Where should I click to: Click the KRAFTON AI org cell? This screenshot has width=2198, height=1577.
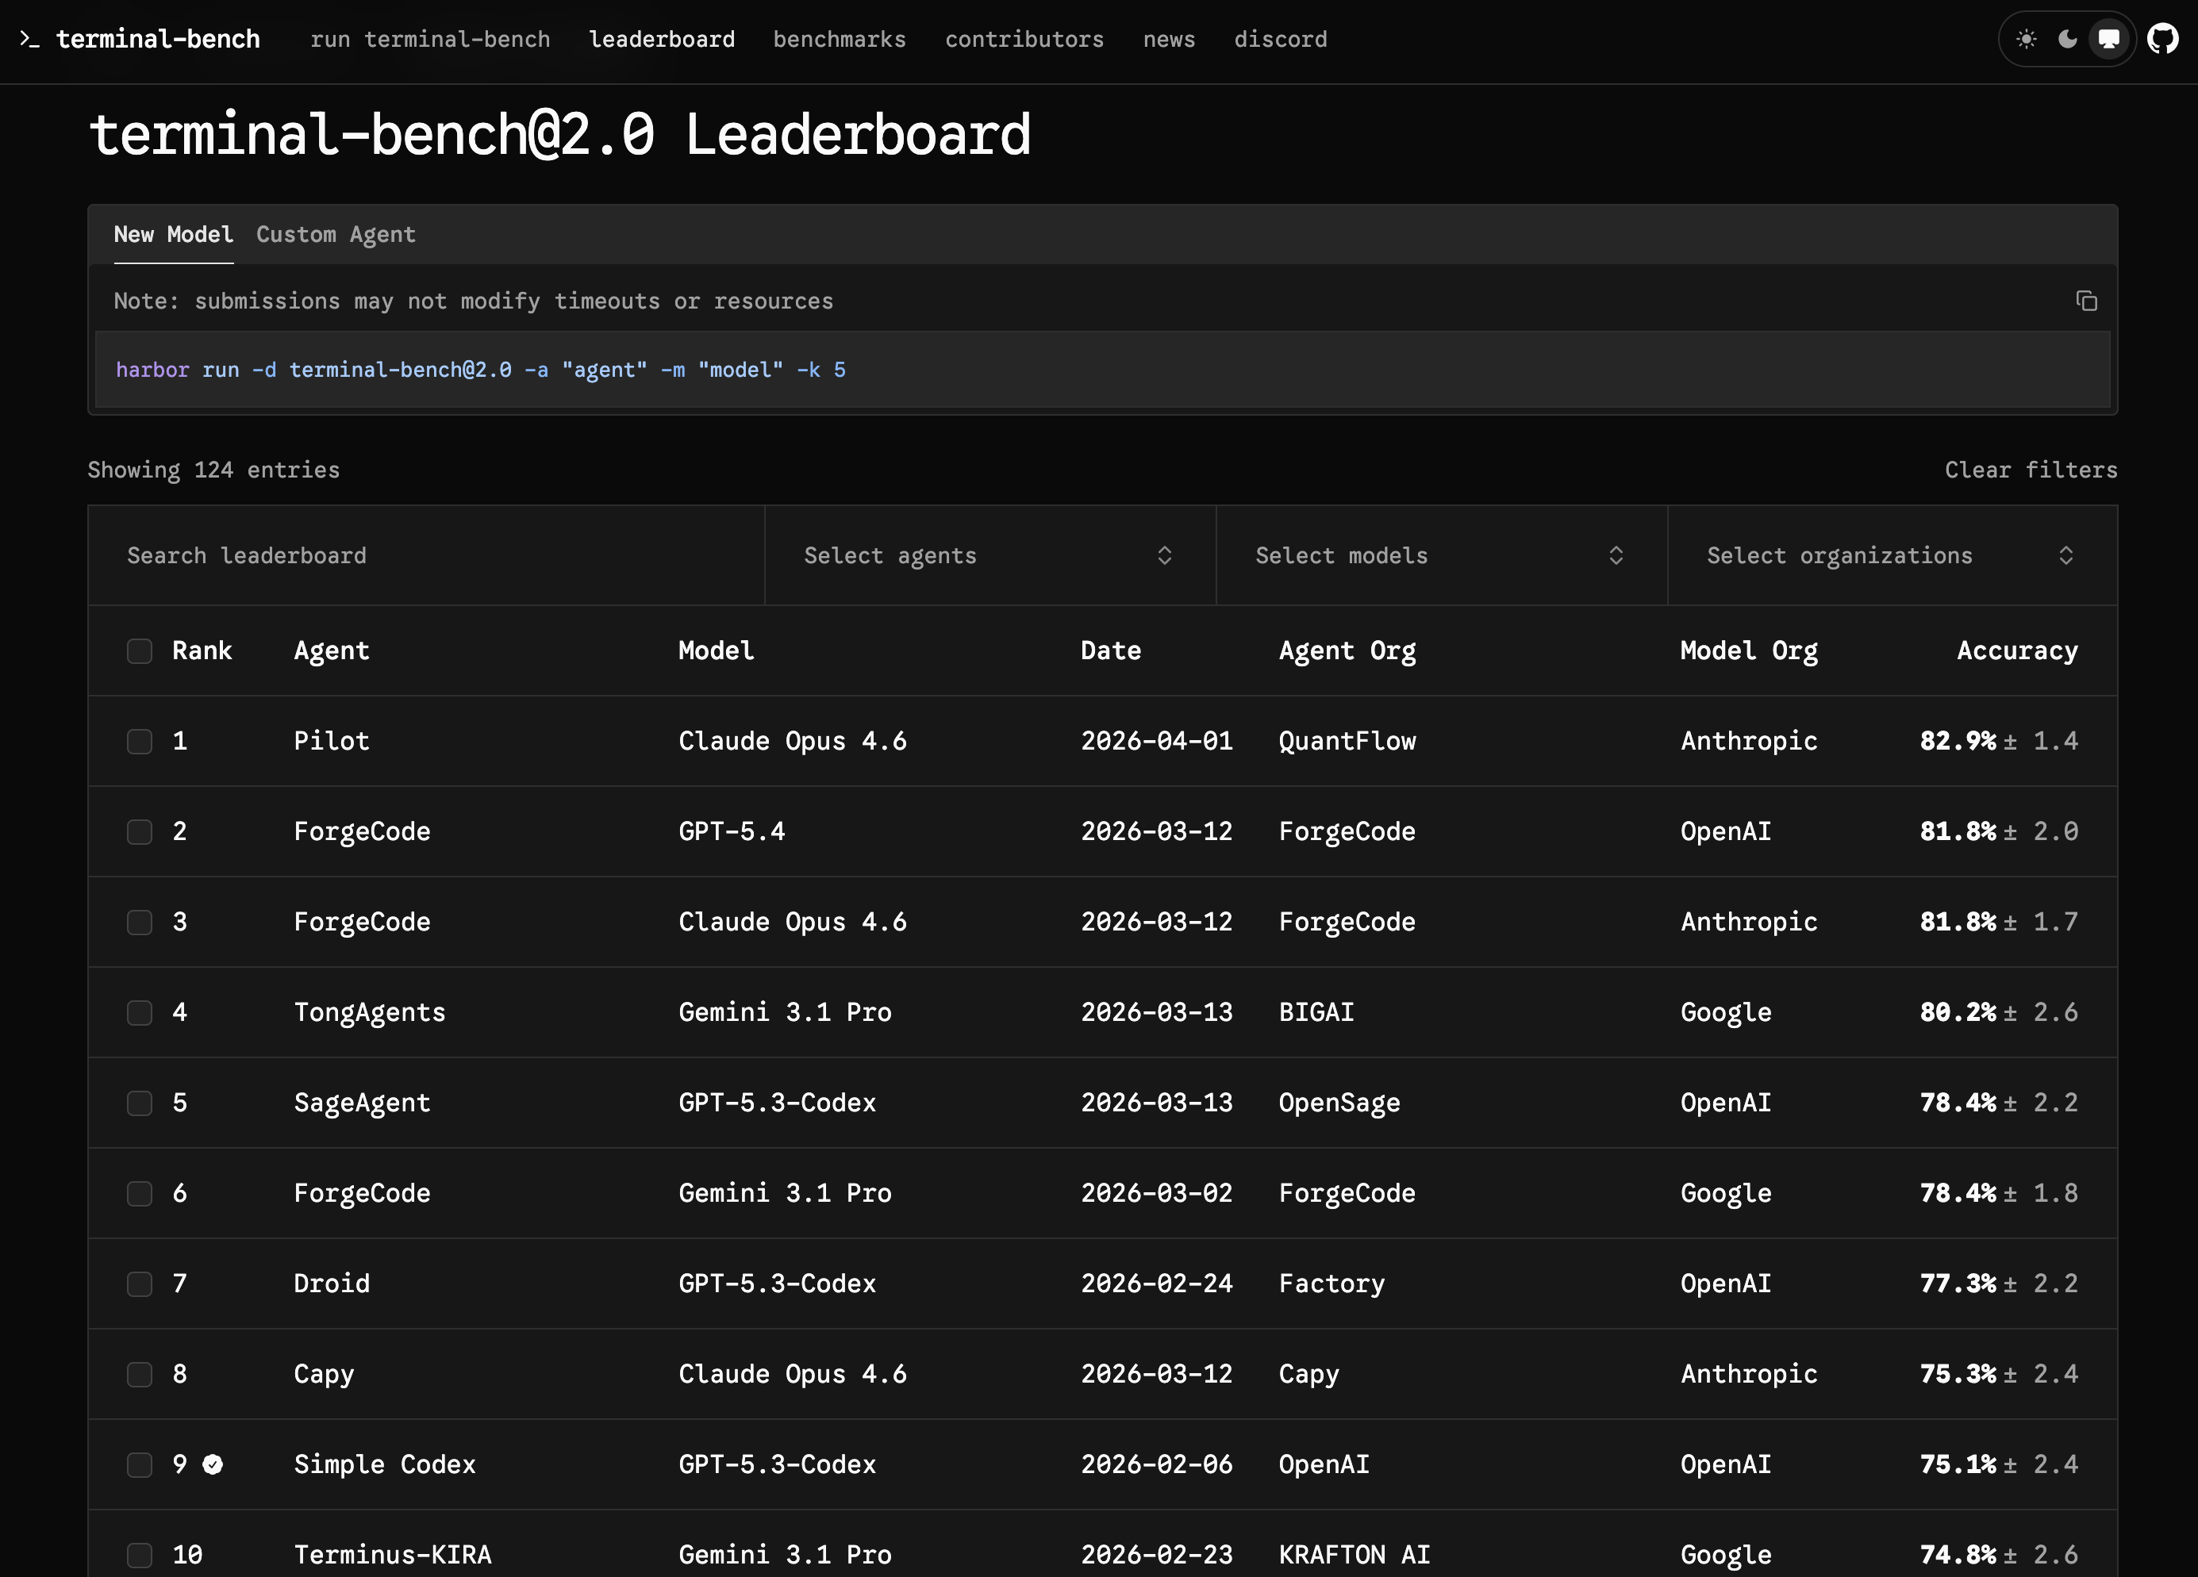pyautogui.click(x=1354, y=1555)
